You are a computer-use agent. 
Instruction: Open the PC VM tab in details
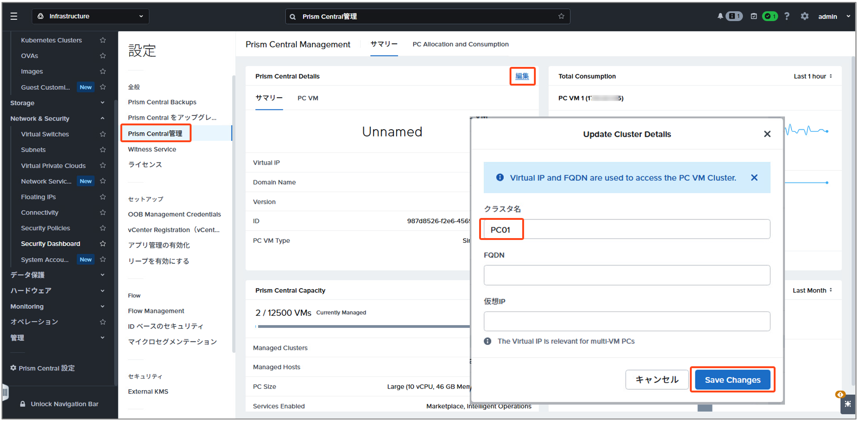308,98
